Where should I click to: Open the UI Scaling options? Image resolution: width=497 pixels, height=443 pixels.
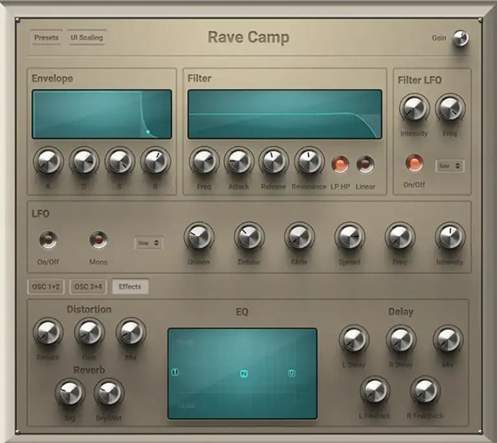coord(87,38)
